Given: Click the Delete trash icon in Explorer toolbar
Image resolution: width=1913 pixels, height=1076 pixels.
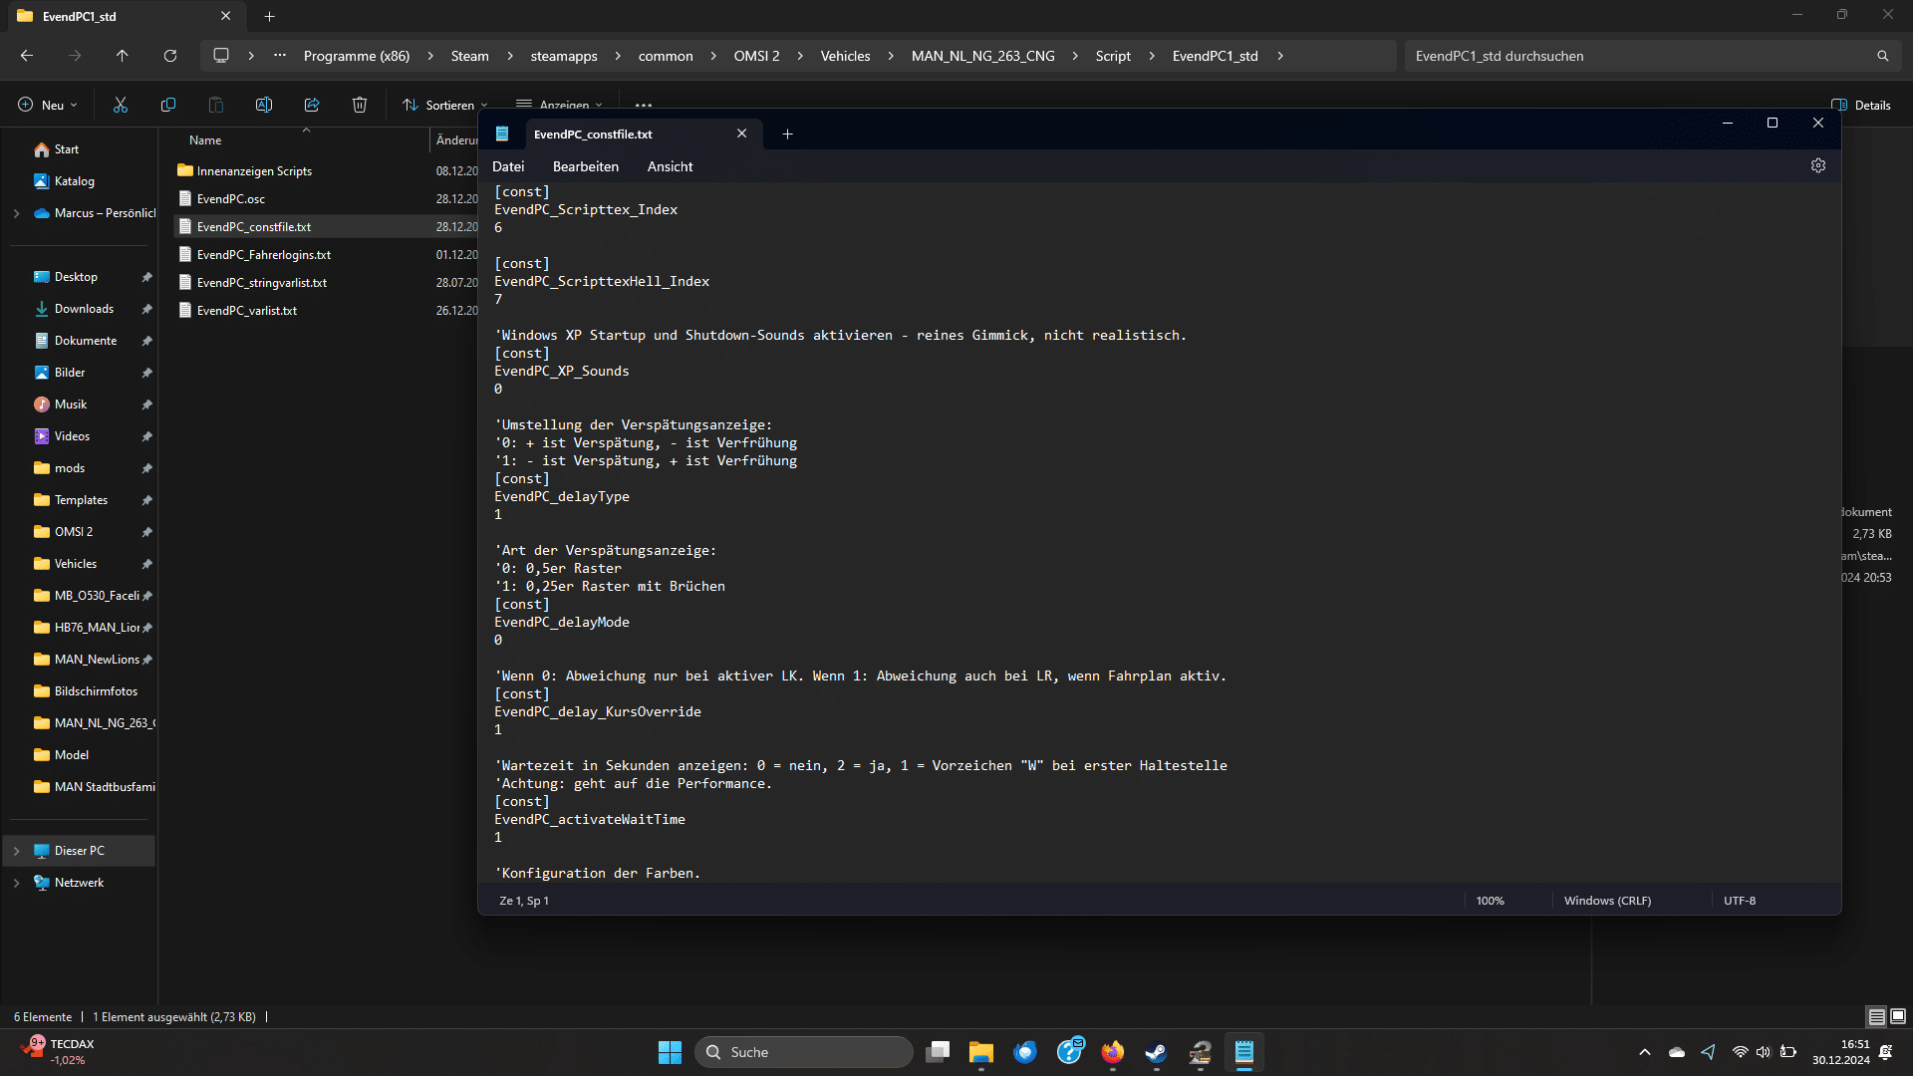Looking at the screenshot, I should click(360, 105).
